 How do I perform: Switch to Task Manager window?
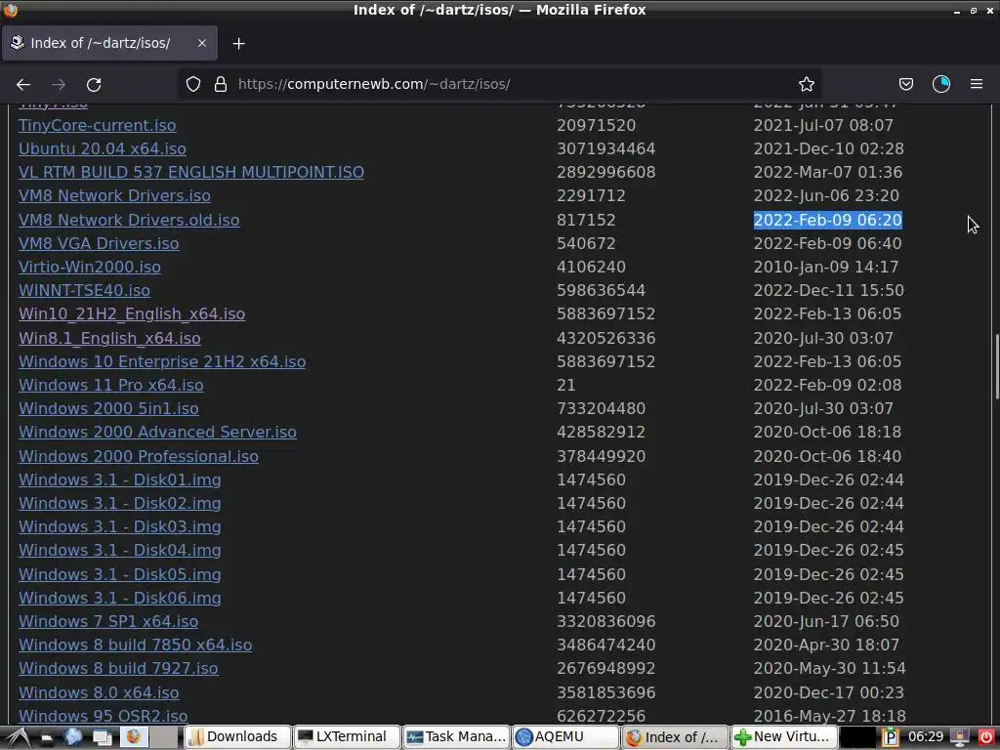pos(456,736)
